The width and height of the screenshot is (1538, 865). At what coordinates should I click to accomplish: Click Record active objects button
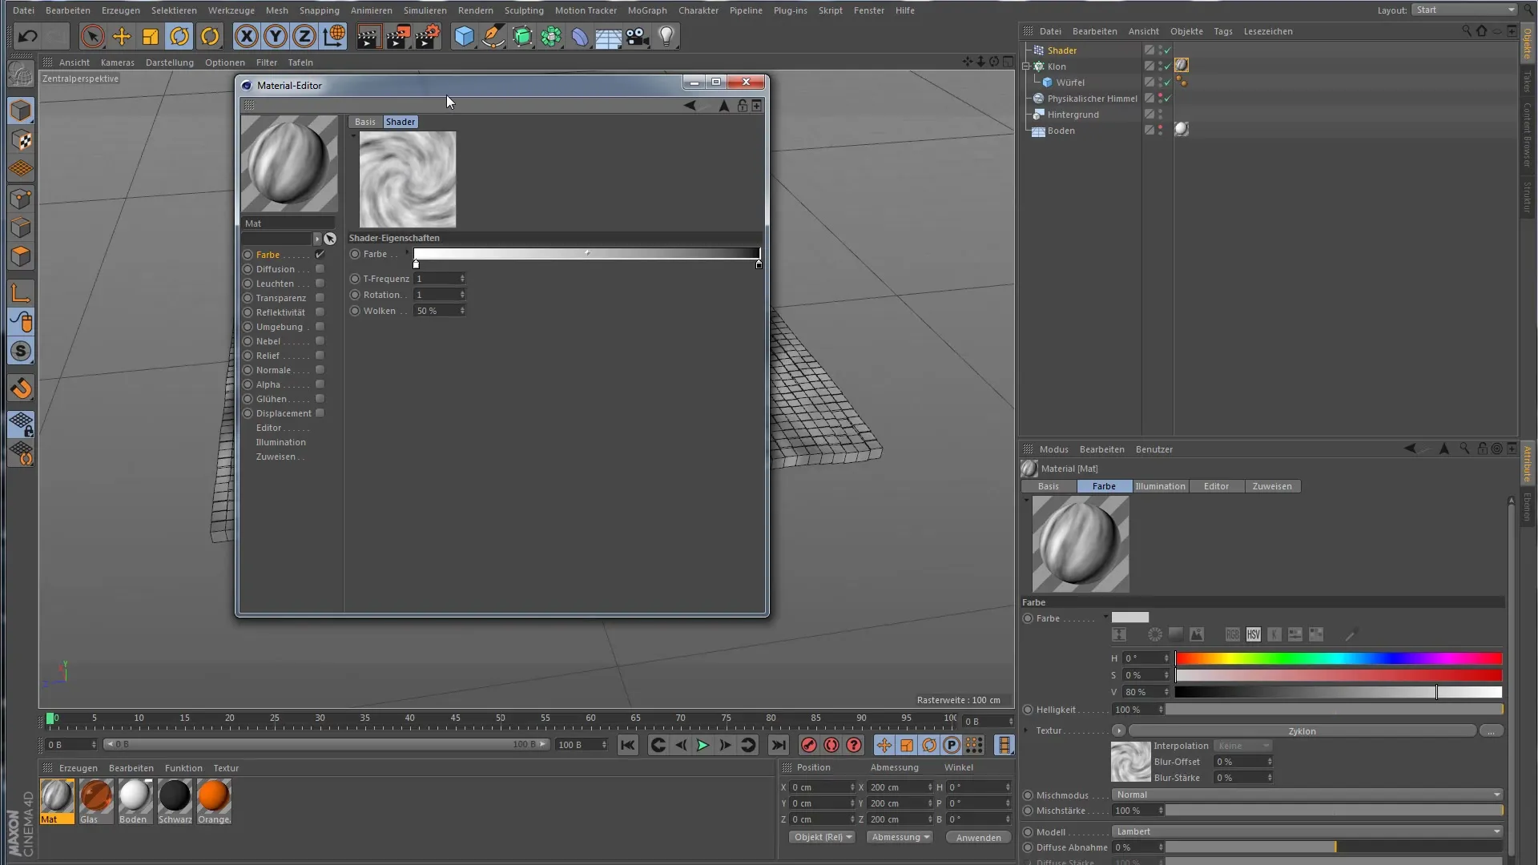(x=809, y=745)
